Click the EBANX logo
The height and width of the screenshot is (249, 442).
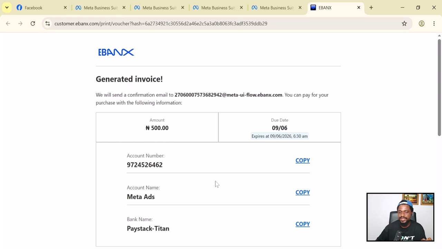tap(116, 52)
